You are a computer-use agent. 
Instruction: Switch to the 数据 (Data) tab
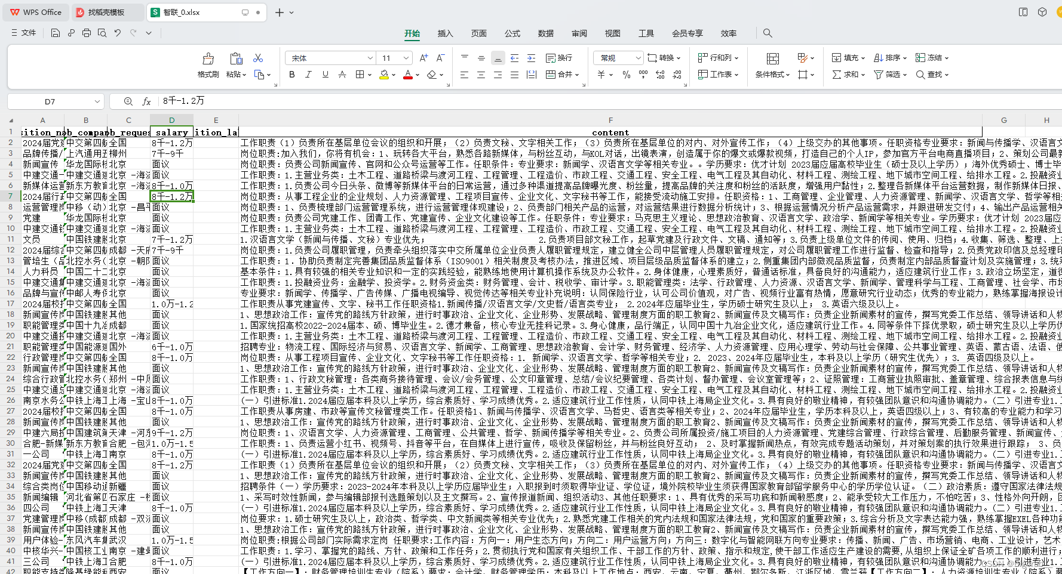point(546,33)
